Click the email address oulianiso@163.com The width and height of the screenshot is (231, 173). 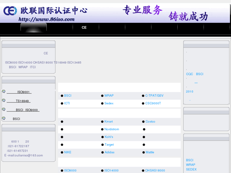pyautogui.click(x=29, y=155)
